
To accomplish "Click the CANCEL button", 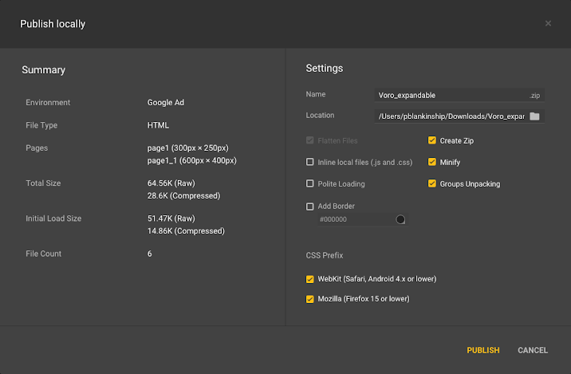I will point(533,350).
